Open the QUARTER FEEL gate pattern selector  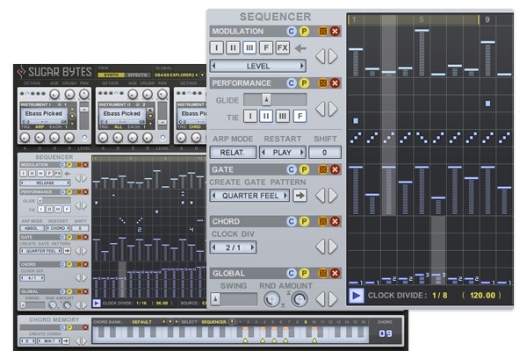(x=249, y=196)
